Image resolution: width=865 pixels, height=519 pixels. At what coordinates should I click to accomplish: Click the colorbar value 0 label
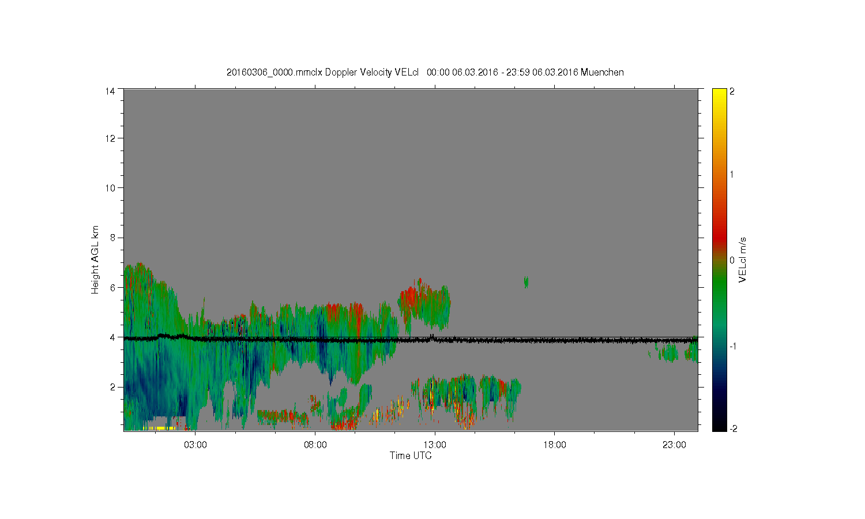[x=732, y=260]
